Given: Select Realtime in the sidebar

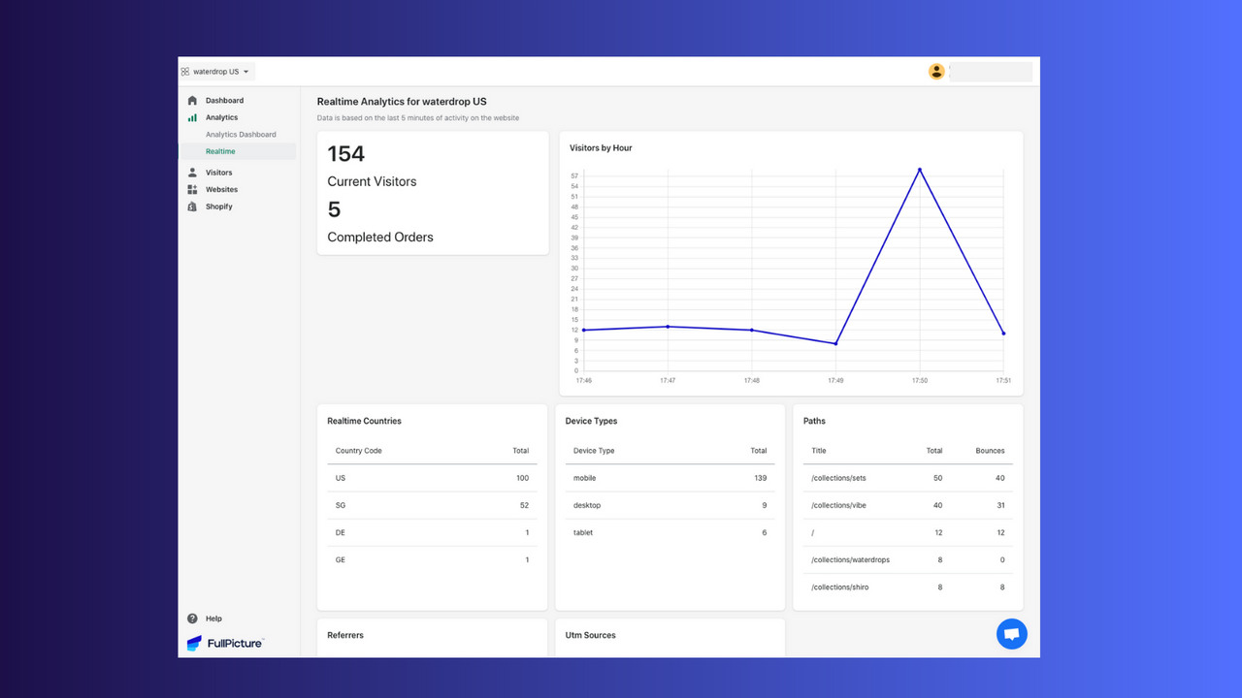Looking at the screenshot, I should click(x=221, y=151).
